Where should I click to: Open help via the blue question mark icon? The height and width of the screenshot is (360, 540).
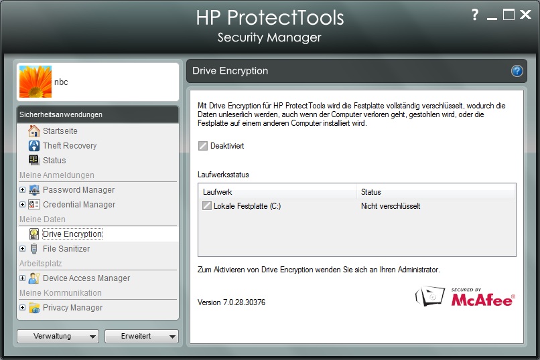(x=517, y=71)
